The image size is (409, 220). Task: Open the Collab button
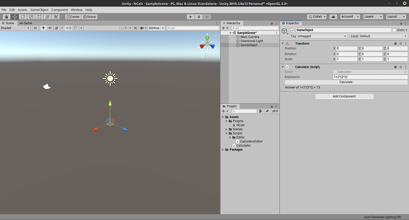[317, 17]
